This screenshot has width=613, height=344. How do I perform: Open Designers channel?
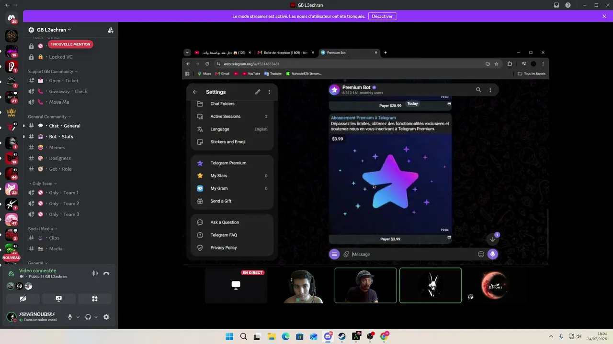click(x=70, y=158)
